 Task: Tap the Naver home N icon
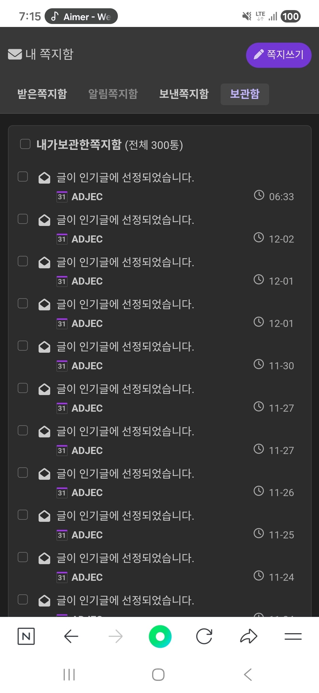click(x=26, y=636)
